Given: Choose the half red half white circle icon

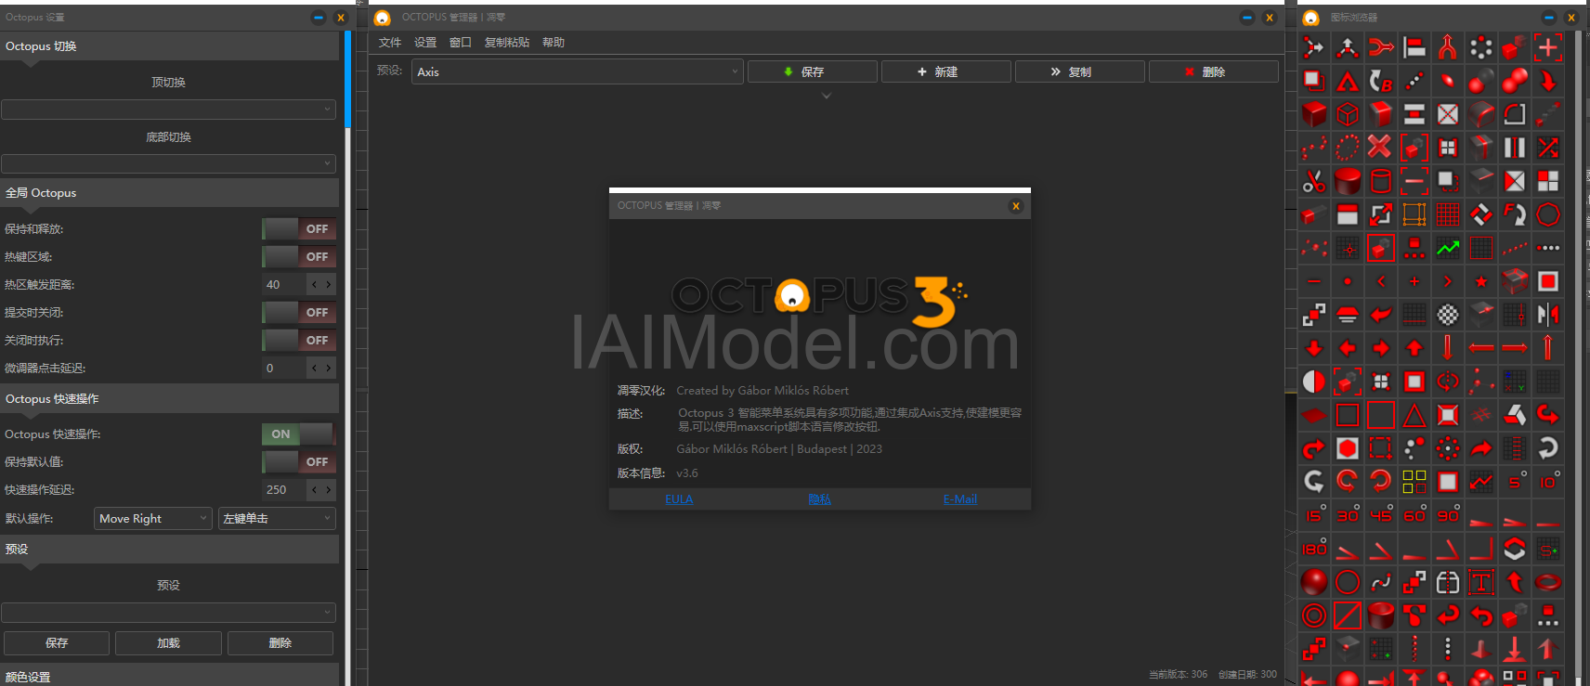Looking at the screenshot, I should (x=1314, y=382).
